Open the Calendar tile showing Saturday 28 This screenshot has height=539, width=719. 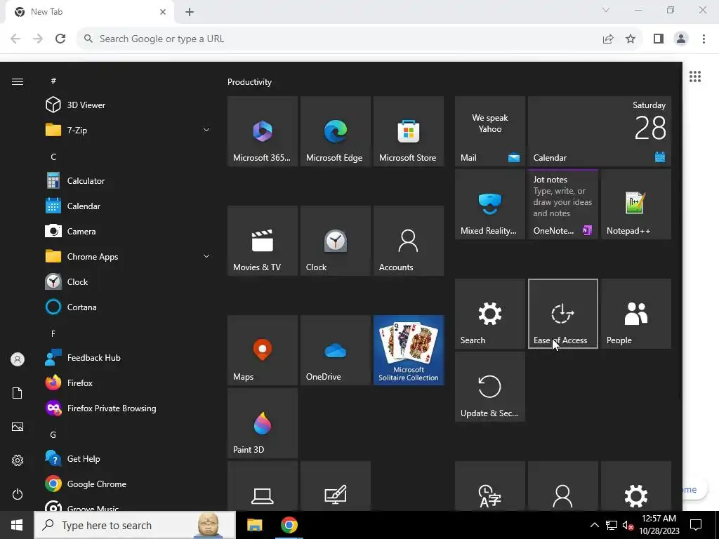click(600, 131)
